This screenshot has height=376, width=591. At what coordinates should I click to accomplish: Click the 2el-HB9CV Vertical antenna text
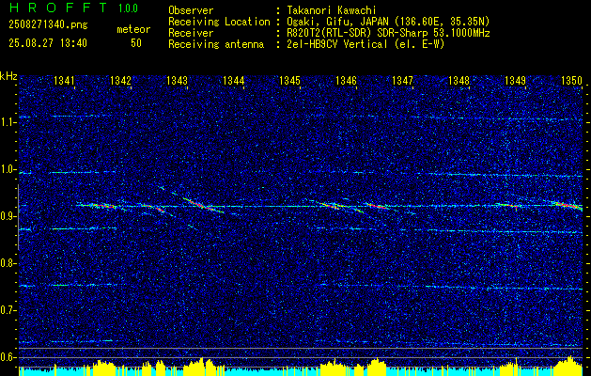tap(365, 44)
